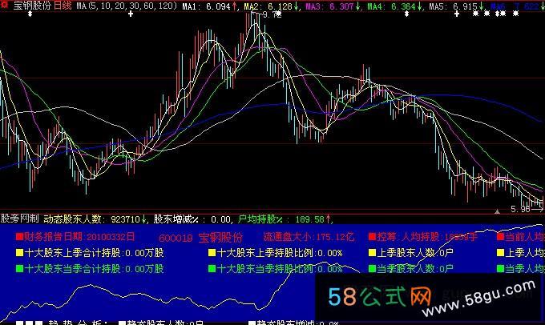Click the 股东增减%: 0.00 reading
545x325 pixels.
(x=192, y=219)
